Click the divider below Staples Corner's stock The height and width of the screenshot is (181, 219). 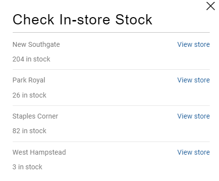pyautogui.click(x=111, y=141)
